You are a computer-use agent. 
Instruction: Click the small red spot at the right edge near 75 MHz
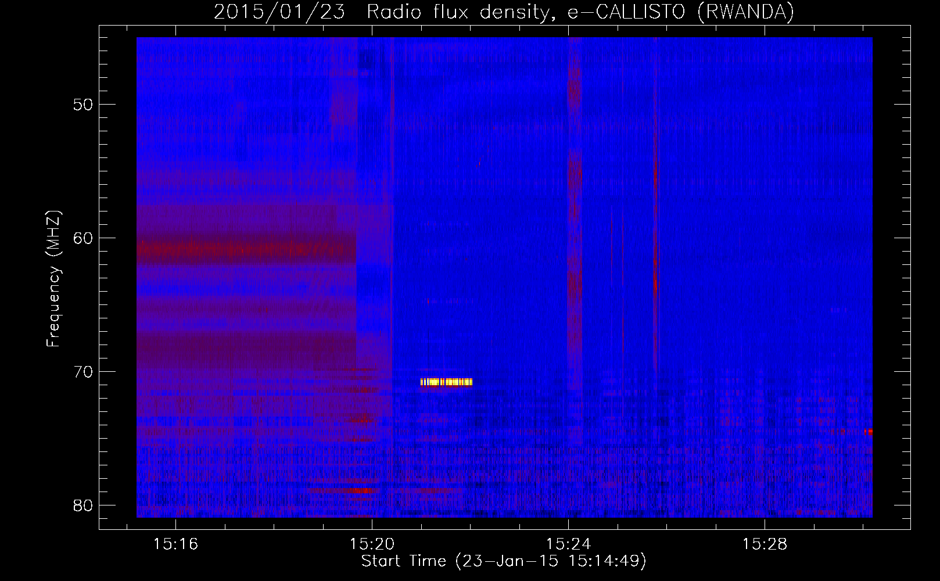point(868,432)
